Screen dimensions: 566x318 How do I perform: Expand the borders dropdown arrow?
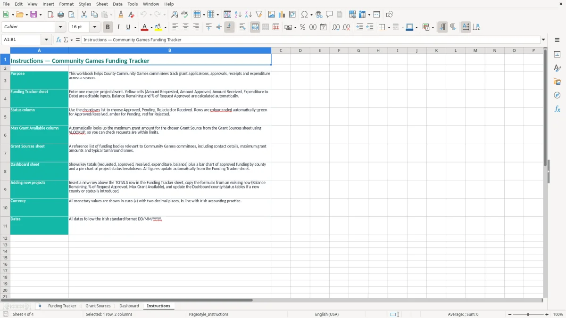[389, 27]
